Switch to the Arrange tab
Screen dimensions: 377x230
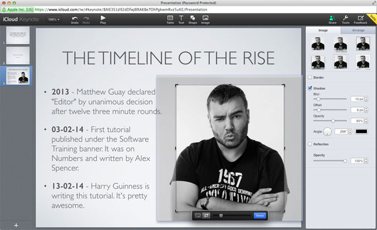tap(358, 30)
